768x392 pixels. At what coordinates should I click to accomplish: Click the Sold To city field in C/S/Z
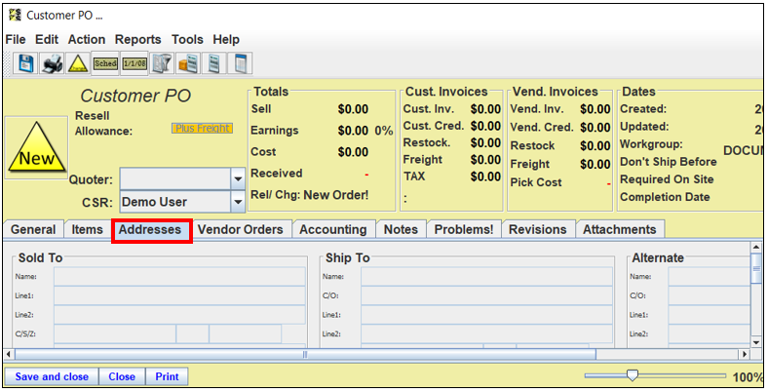coord(115,333)
